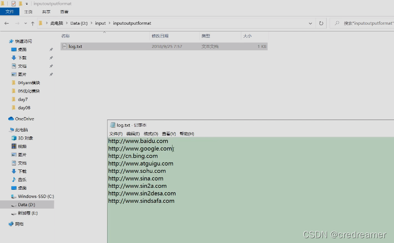Image resolution: width=394 pixels, height=243 pixels.
Task: Click the Forward navigation arrow
Action: 17,23
